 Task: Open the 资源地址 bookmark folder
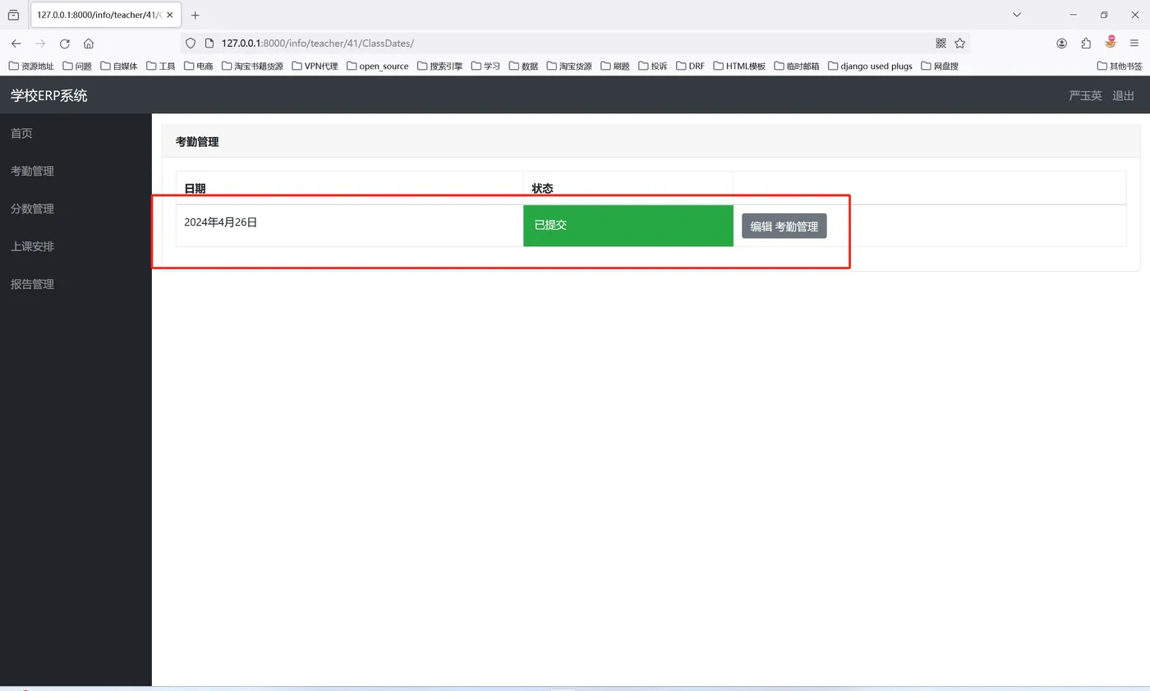(x=31, y=66)
